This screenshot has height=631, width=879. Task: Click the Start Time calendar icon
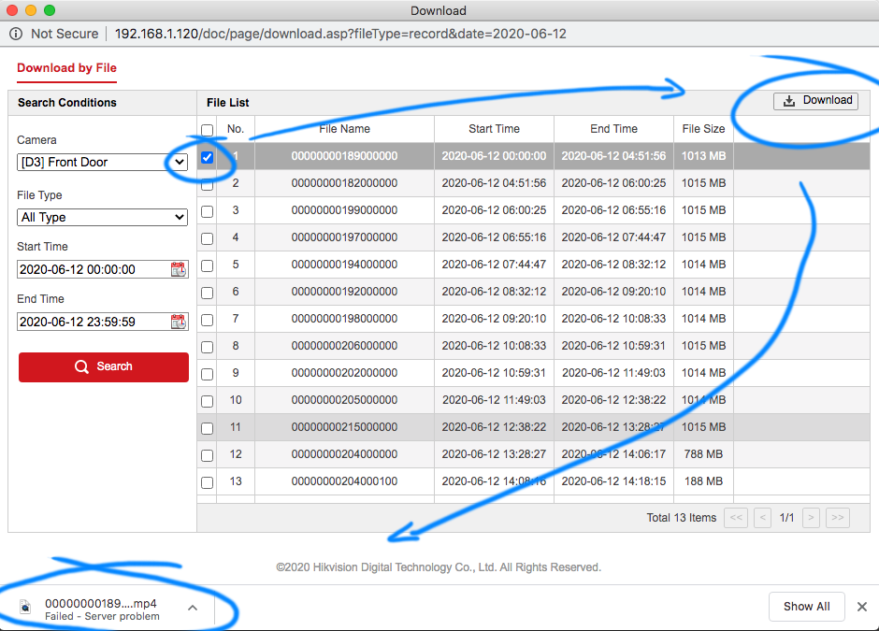click(178, 269)
